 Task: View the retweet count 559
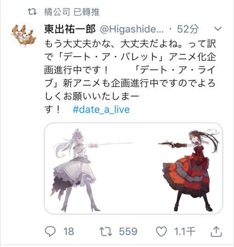click(128, 232)
